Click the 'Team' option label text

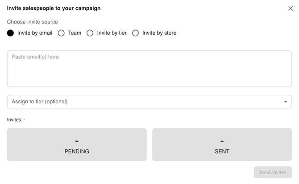point(75,33)
